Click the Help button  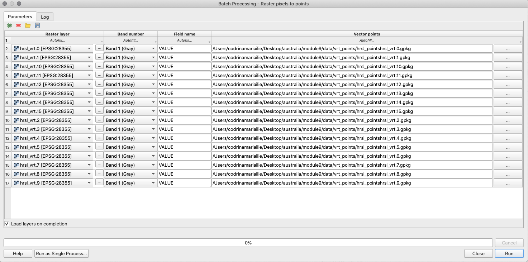coord(18,253)
